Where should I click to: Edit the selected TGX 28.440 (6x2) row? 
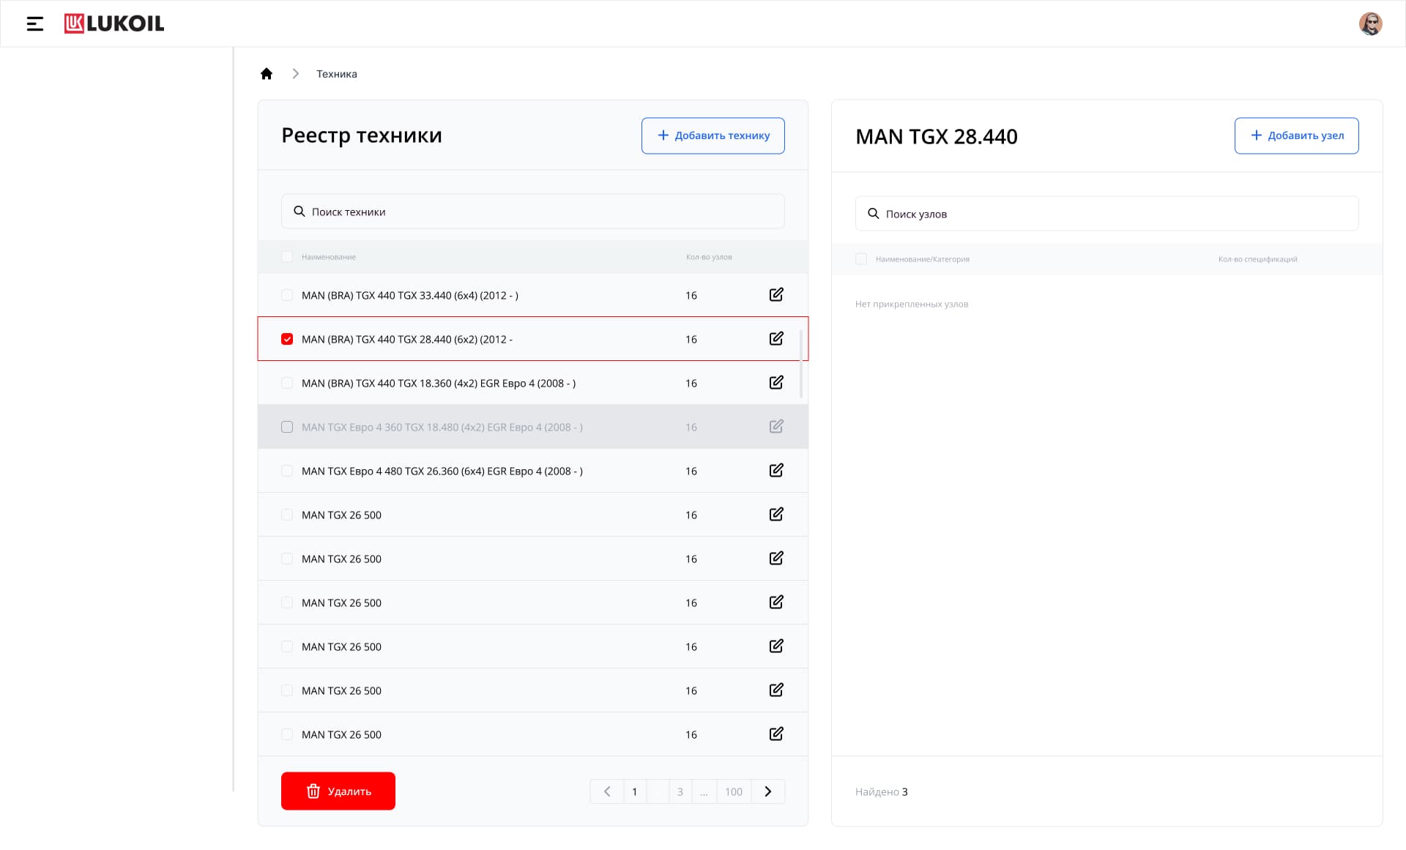click(776, 339)
